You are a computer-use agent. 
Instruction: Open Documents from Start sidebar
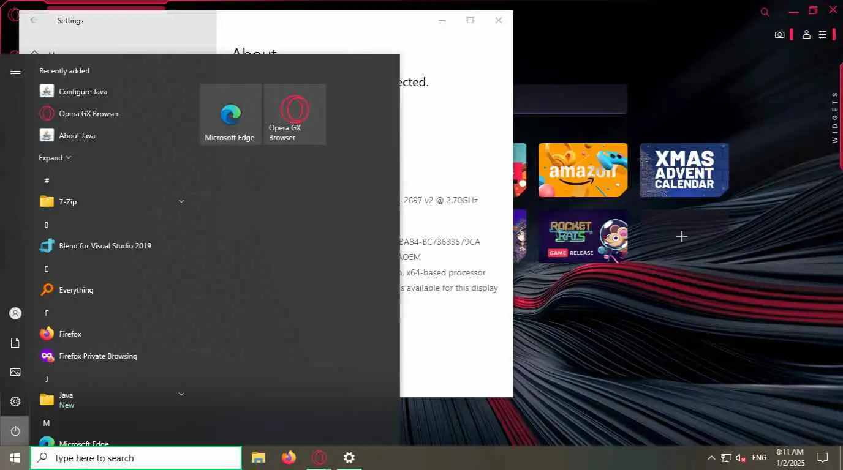click(x=15, y=343)
